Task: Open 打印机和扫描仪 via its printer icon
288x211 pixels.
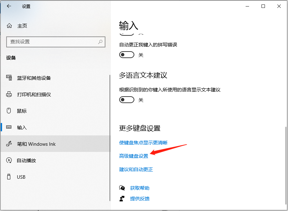Action: pyautogui.click(x=8, y=94)
